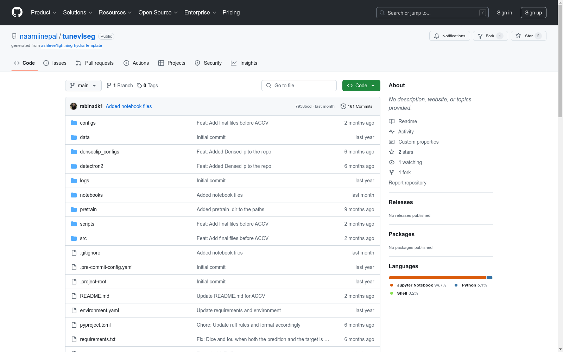Click the .project-root file icon
The image size is (563, 352).
pyautogui.click(x=74, y=282)
